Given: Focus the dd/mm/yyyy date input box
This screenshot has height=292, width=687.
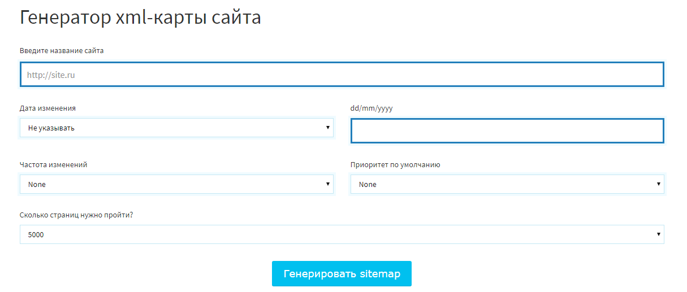Looking at the screenshot, I should (x=507, y=130).
